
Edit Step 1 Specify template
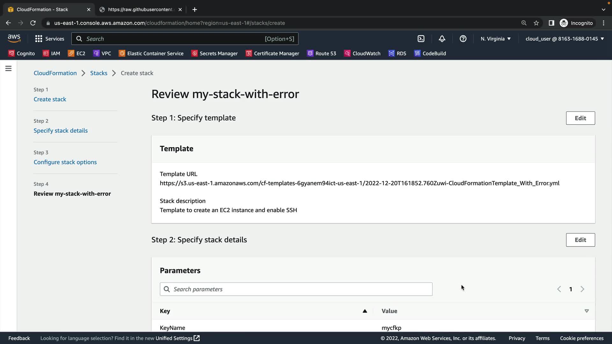point(580,118)
